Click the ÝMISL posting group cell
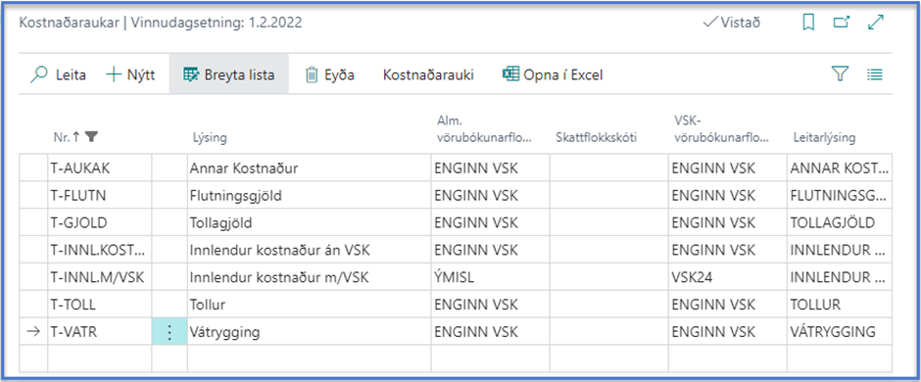This screenshot has width=921, height=382. pyautogui.click(x=491, y=277)
